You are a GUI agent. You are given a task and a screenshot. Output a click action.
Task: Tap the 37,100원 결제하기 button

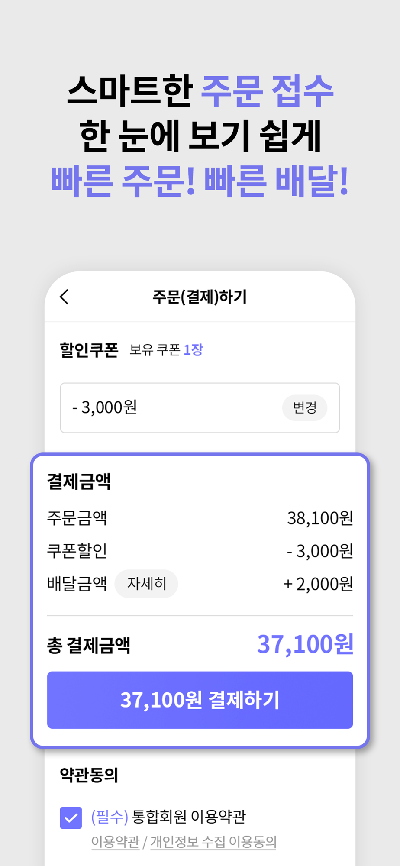coord(200,700)
